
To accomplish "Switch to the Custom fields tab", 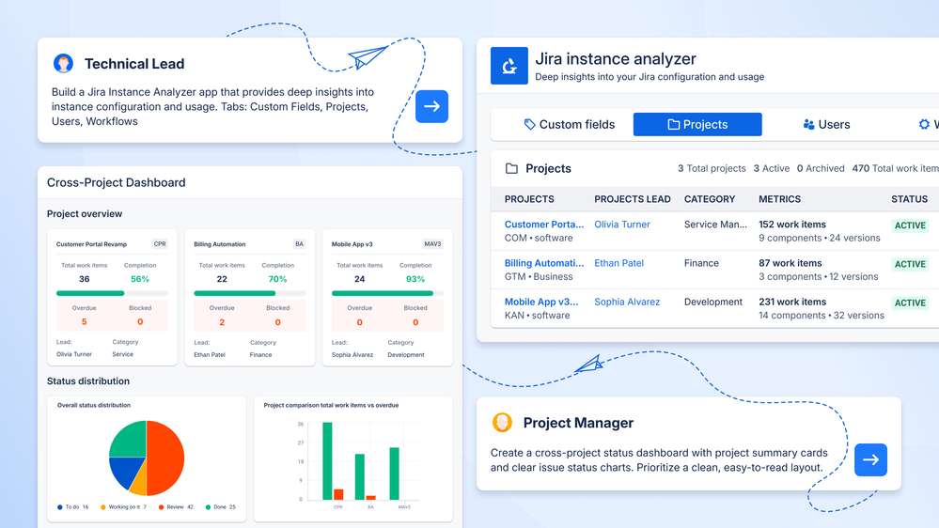I will click(570, 125).
